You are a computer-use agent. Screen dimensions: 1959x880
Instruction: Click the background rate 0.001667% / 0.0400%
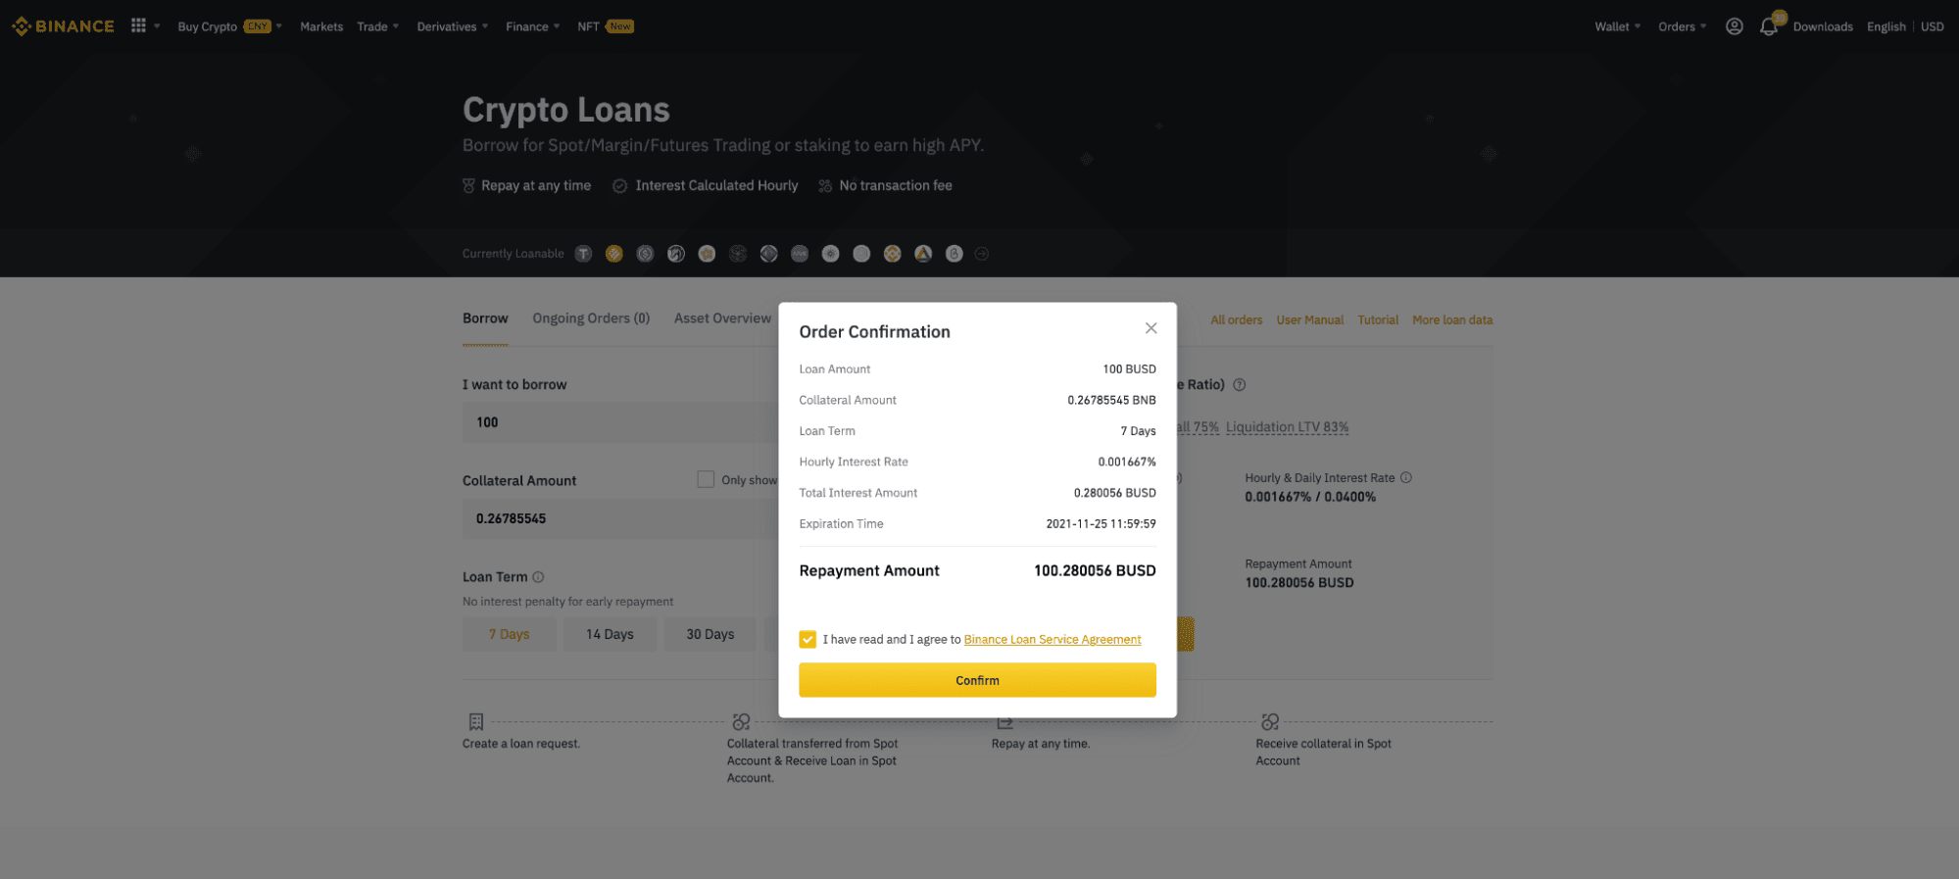click(x=1310, y=497)
